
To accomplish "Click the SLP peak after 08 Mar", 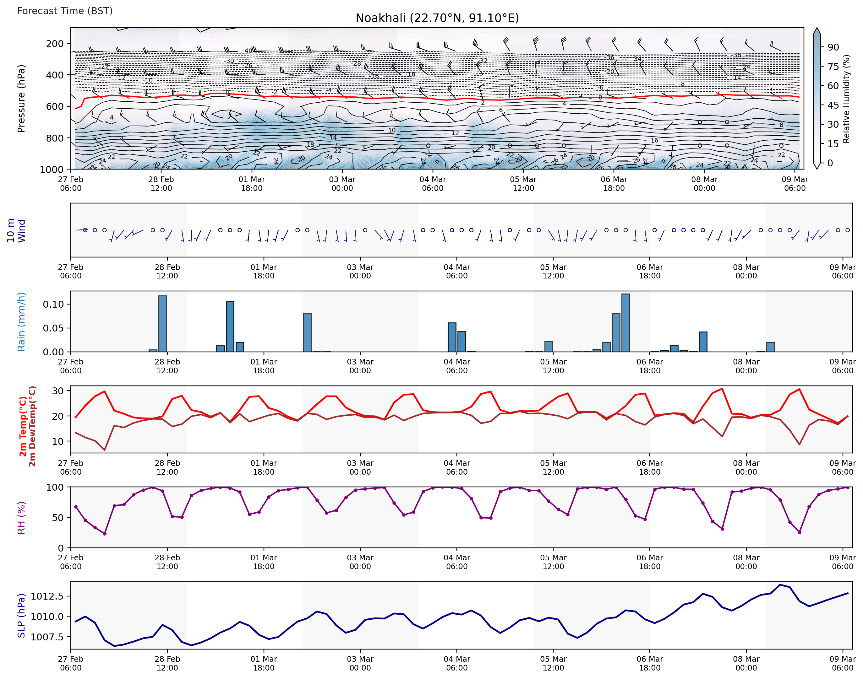I will point(780,585).
